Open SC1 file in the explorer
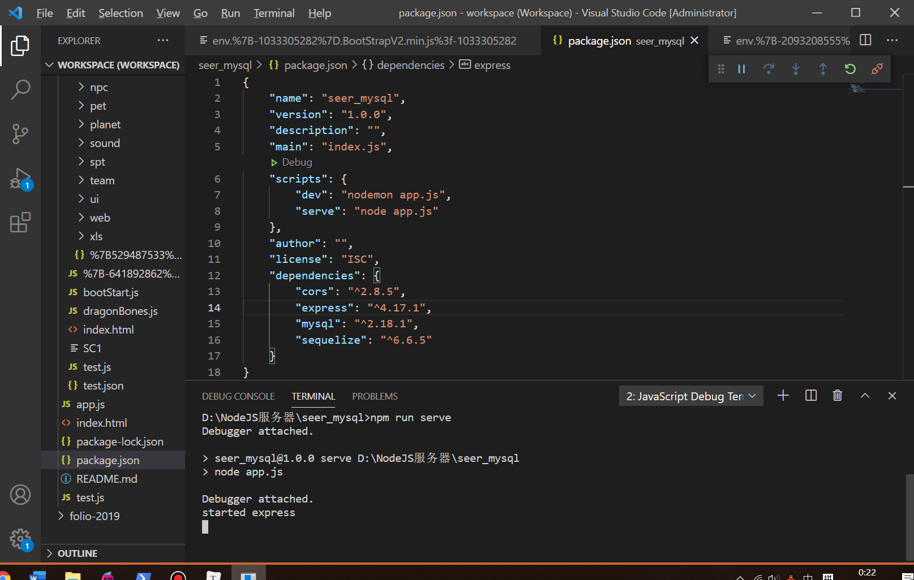Image resolution: width=914 pixels, height=580 pixels. [x=92, y=348]
